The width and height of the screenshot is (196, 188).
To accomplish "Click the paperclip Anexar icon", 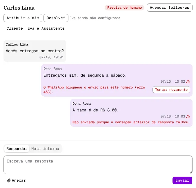I will [9, 180].
